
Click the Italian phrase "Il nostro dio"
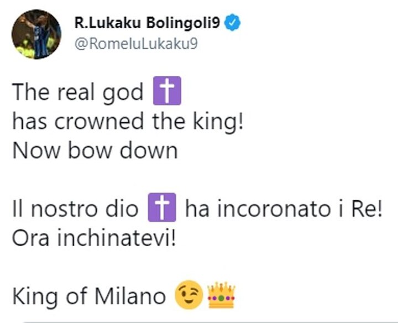click(76, 211)
